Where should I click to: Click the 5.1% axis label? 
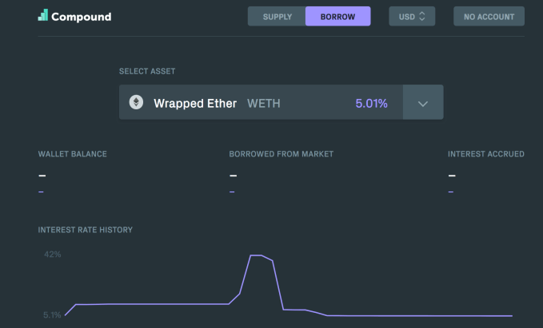click(x=52, y=315)
